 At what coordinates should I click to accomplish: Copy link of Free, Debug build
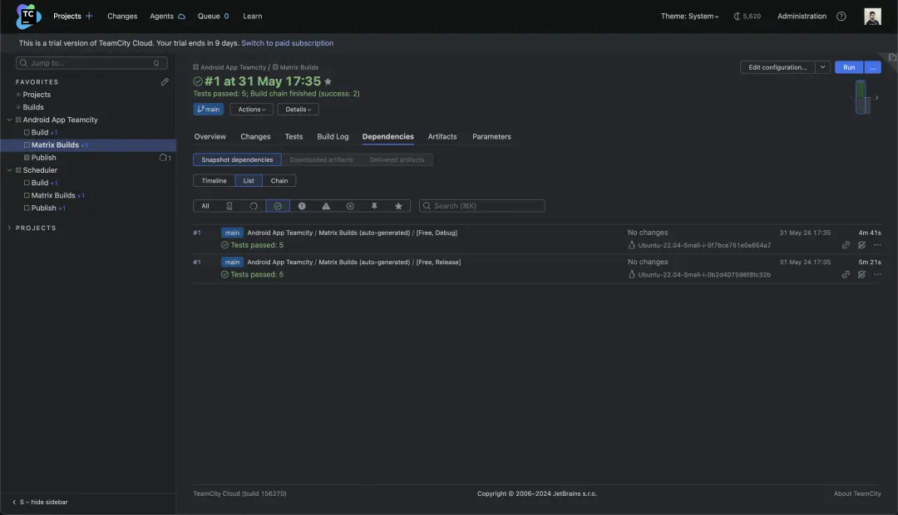tap(846, 245)
